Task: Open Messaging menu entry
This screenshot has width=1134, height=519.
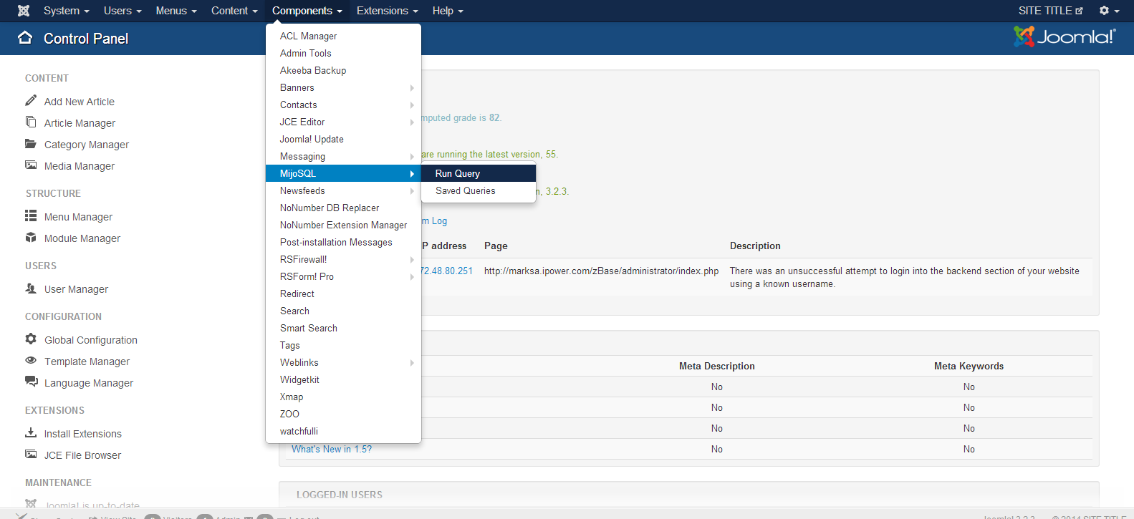Action: tap(343, 156)
